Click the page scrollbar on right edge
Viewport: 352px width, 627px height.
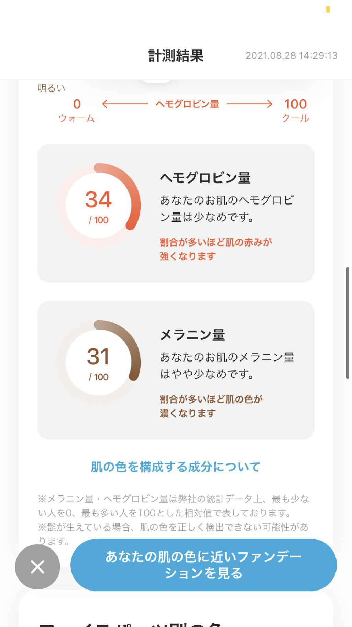click(348, 323)
